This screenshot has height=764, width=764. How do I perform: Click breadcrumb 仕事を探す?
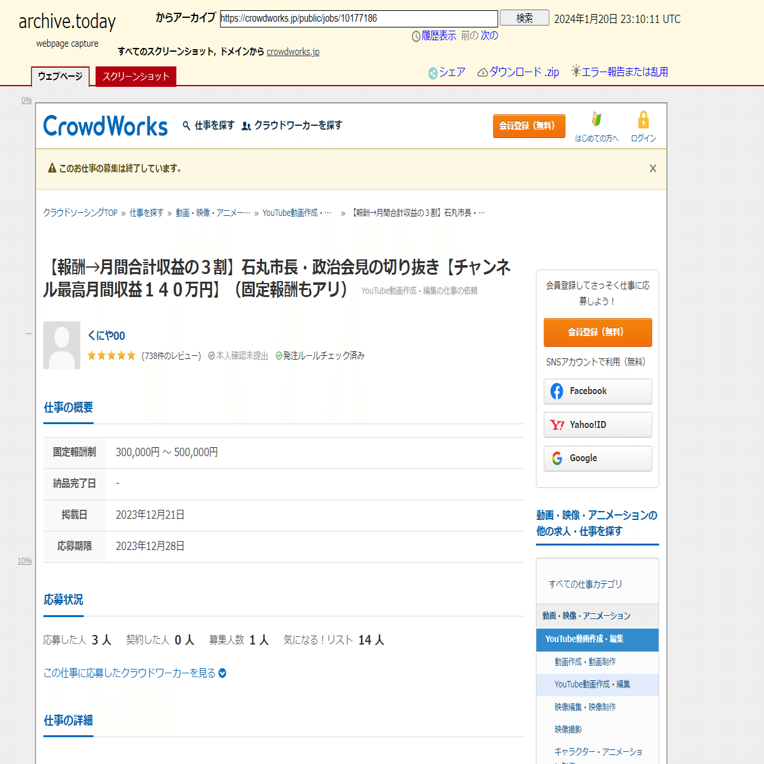[x=146, y=213]
